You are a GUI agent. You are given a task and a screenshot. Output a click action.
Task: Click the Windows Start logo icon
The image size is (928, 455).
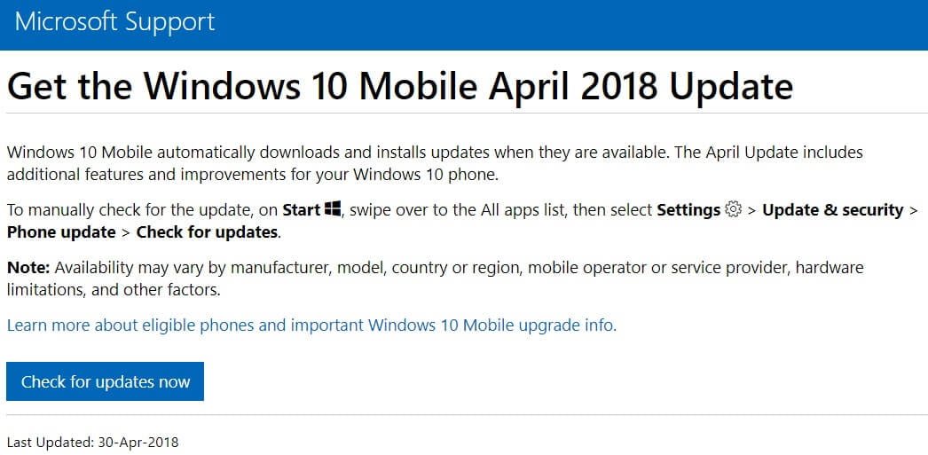334,210
